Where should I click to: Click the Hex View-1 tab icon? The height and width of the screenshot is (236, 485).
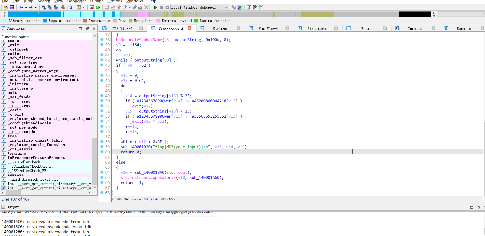coord(251,28)
